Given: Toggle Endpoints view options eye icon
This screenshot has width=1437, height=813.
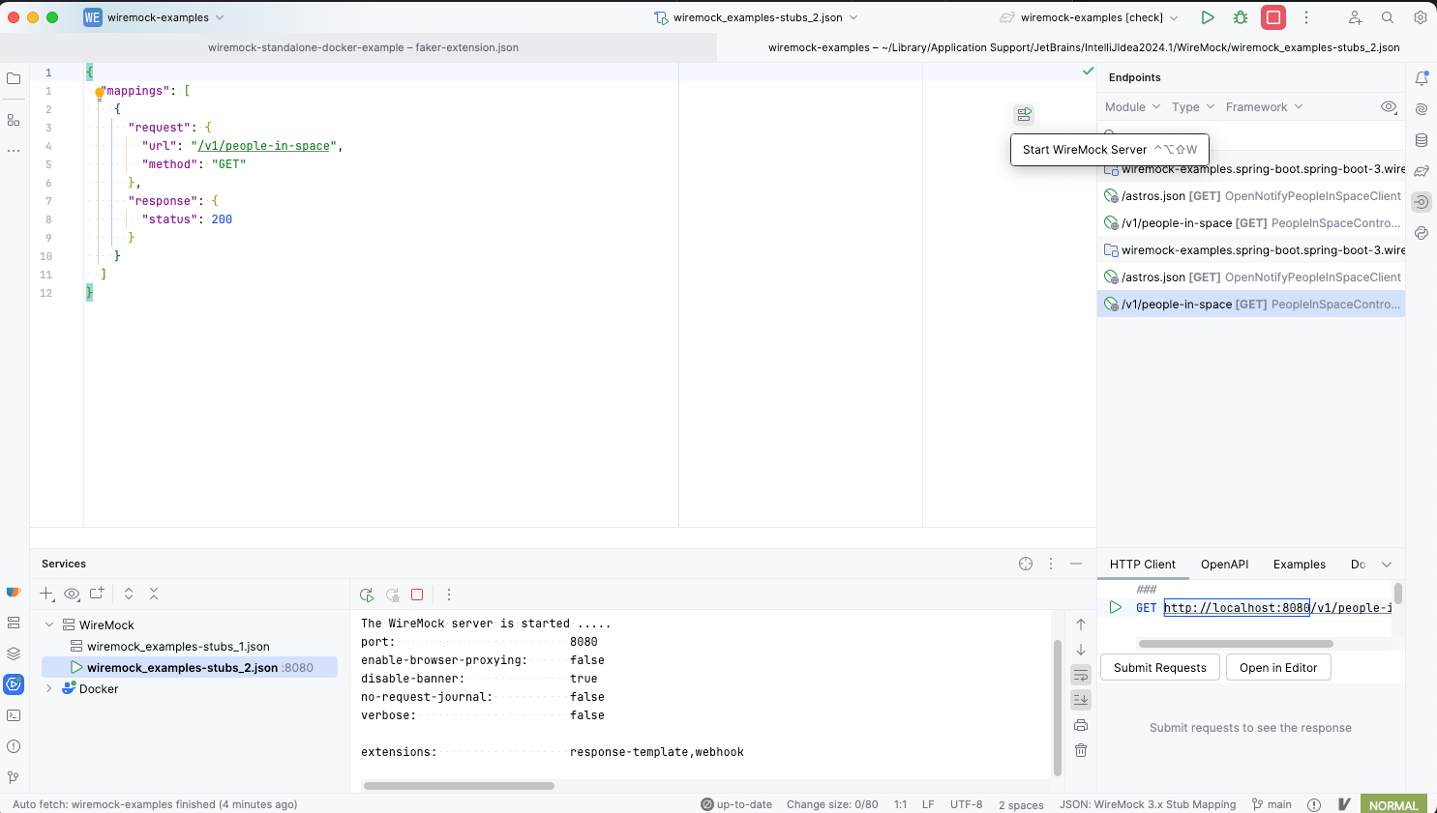Looking at the screenshot, I should (x=1389, y=107).
